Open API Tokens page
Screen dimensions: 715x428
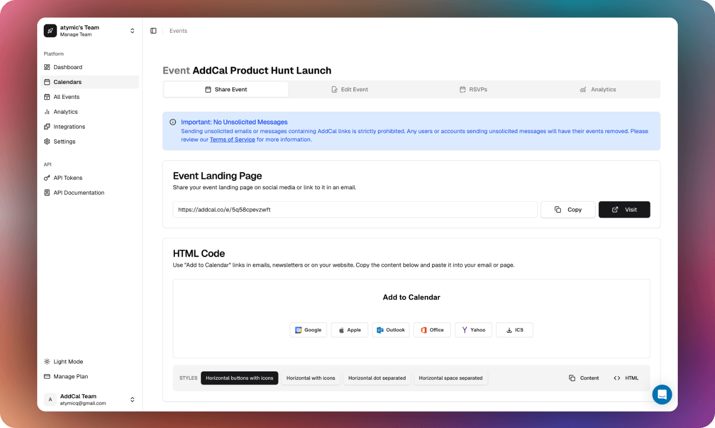click(90, 178)
